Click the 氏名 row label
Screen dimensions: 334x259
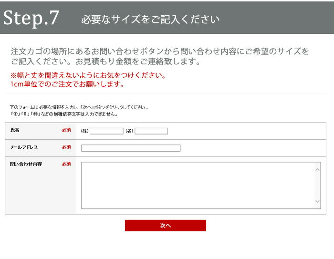coord(15,130)
